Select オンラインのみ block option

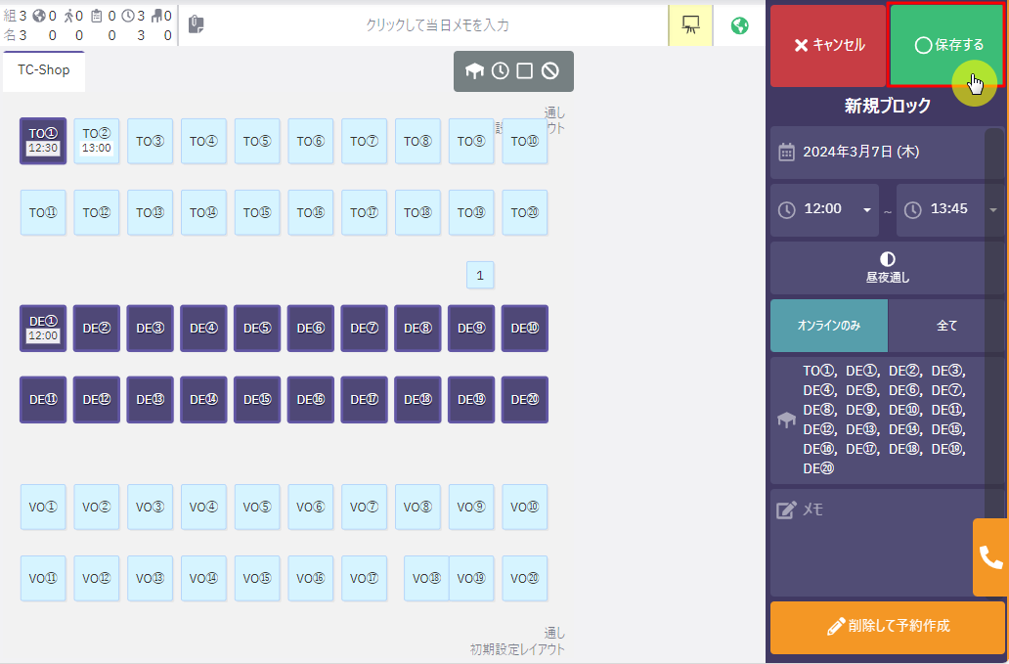click(828, 326)
